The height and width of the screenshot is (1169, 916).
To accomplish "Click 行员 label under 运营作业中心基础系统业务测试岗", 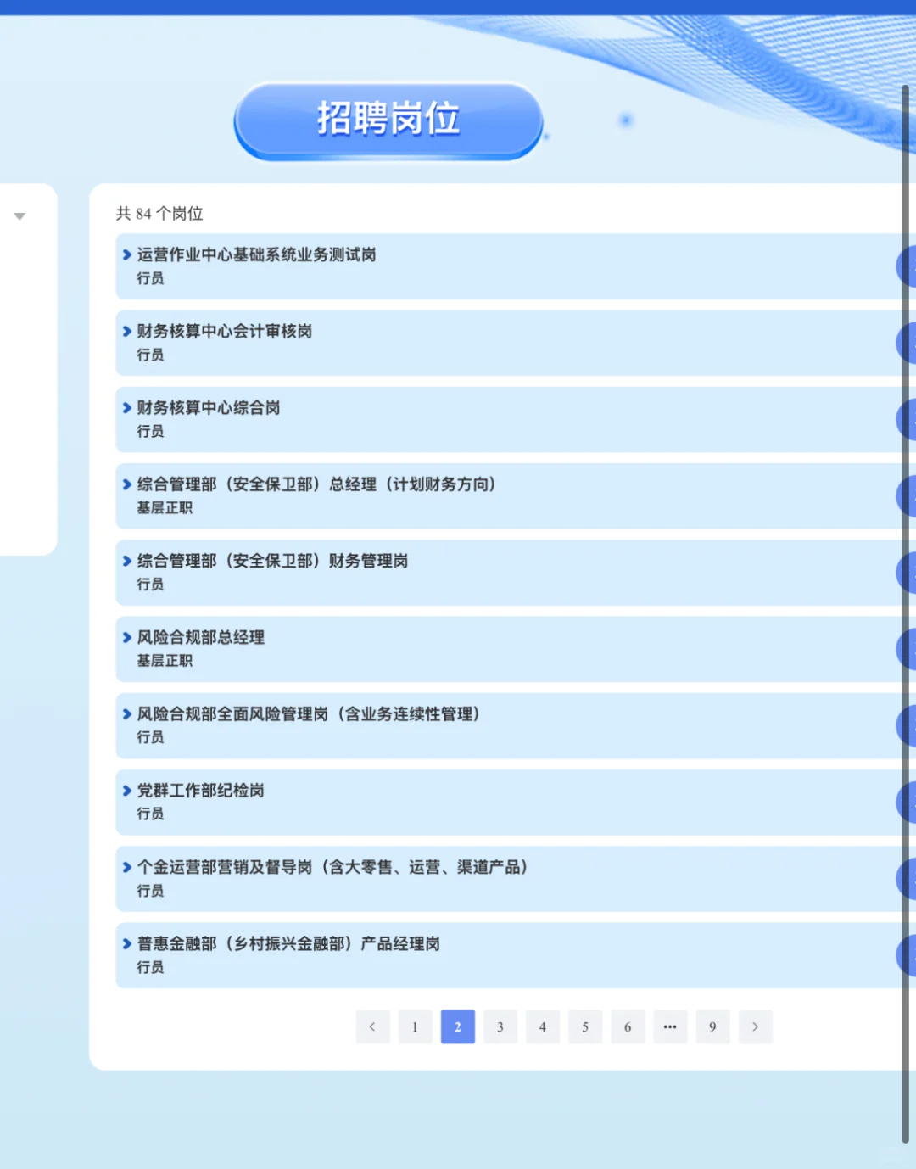I will pyautogui.click(x=150, y=278).
